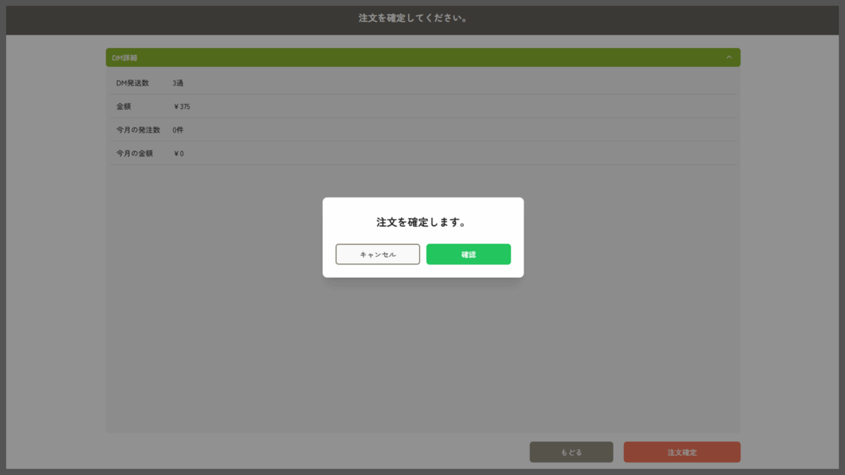Click the green DM詳細 bar's middle
The image size is (845, 475).
click(422, 58)
